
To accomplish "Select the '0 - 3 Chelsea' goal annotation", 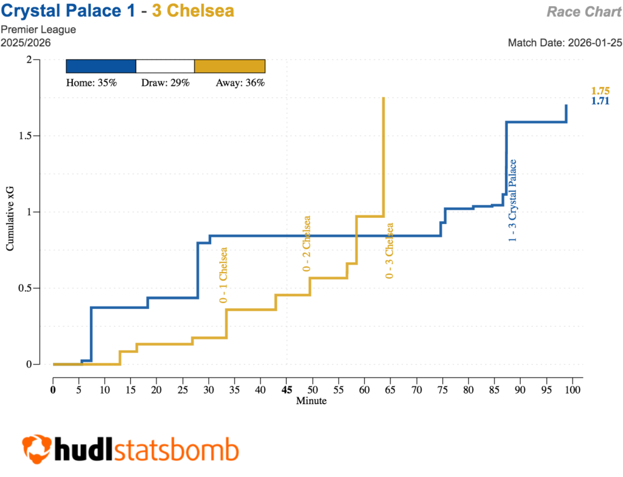I will coord(389,250).
